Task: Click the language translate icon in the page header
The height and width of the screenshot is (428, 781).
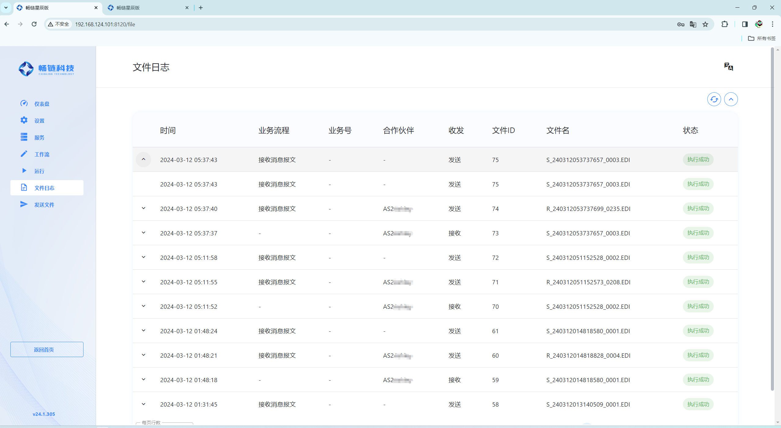Action: pyautogui.click(x=728, y=67)
